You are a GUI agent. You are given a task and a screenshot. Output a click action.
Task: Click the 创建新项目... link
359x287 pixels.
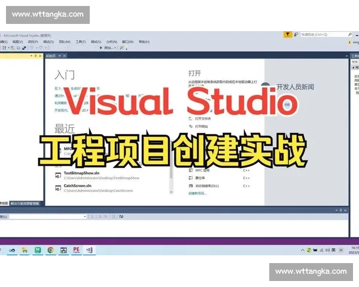(197, 193)
